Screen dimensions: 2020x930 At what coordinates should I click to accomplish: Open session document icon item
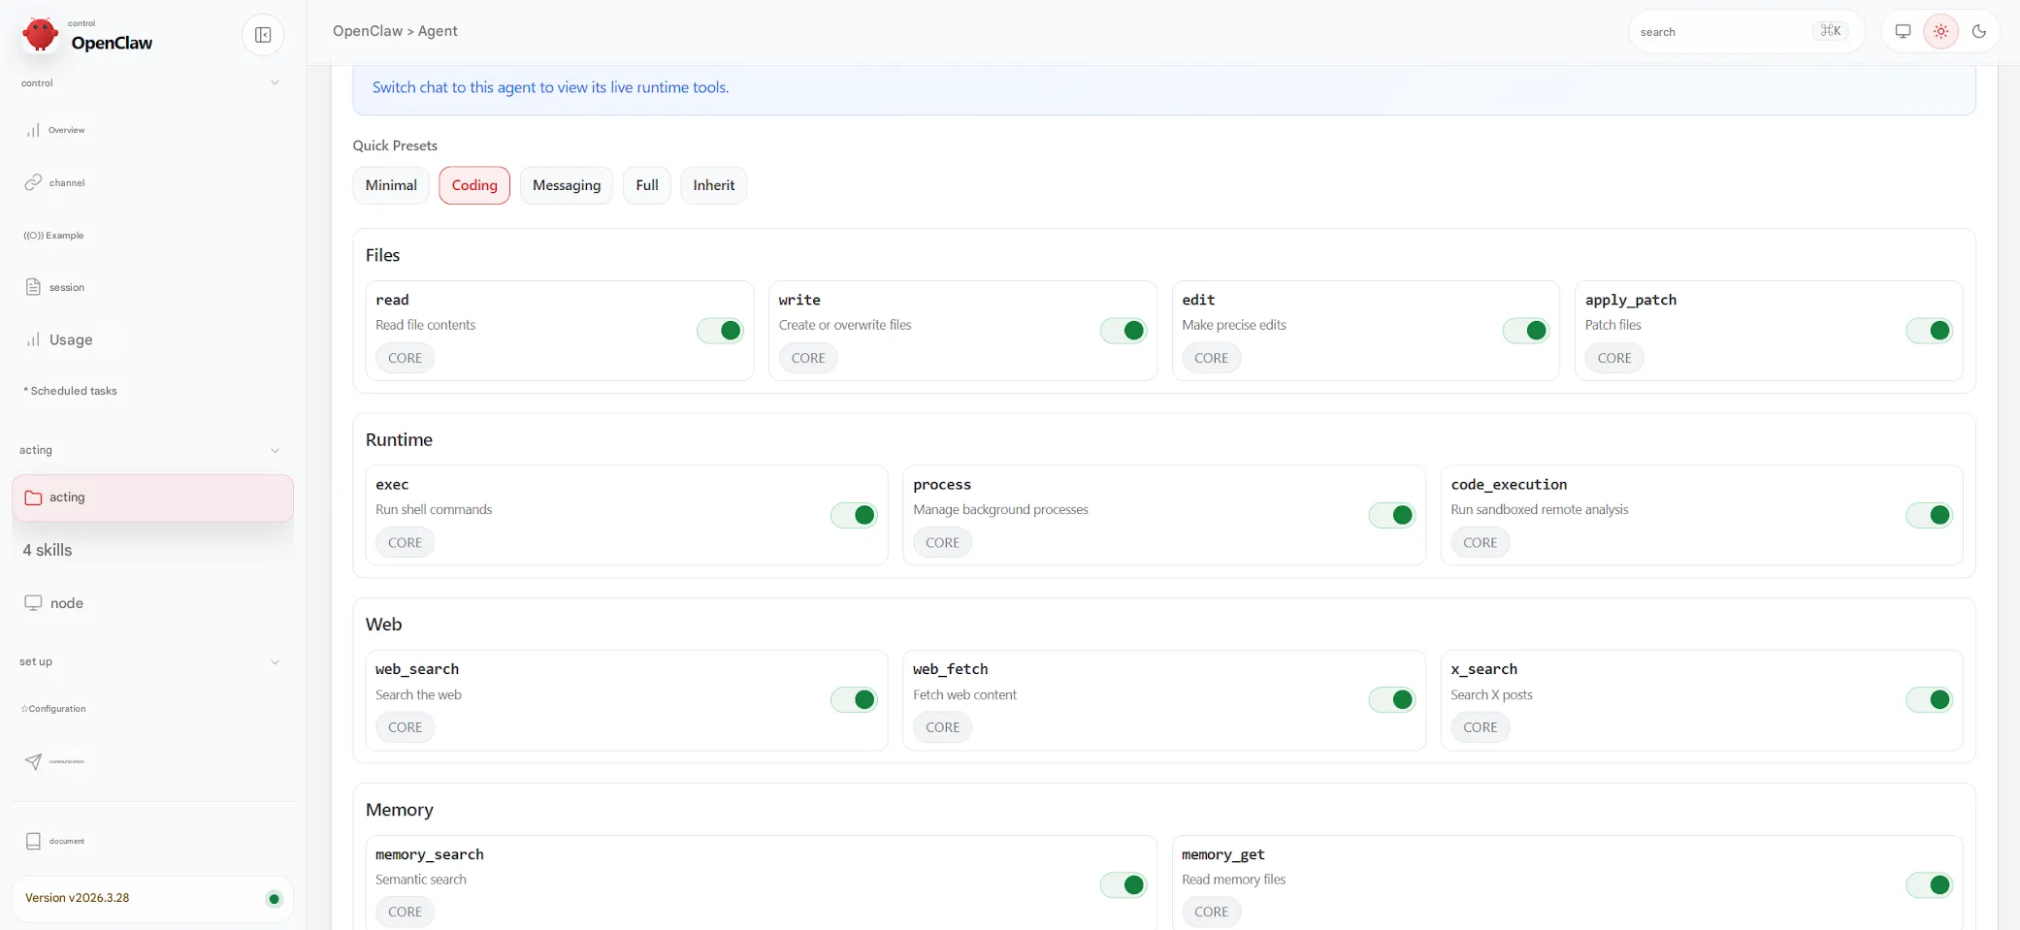click(x=33, y=287)
